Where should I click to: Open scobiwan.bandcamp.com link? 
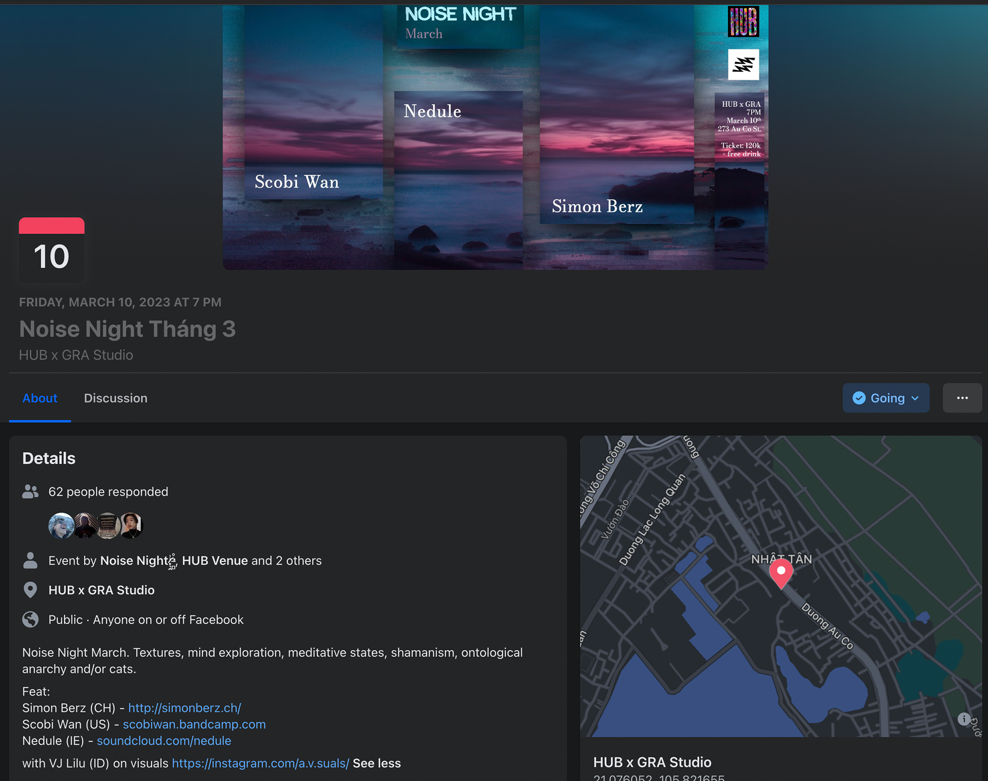(x=195, y=724)
